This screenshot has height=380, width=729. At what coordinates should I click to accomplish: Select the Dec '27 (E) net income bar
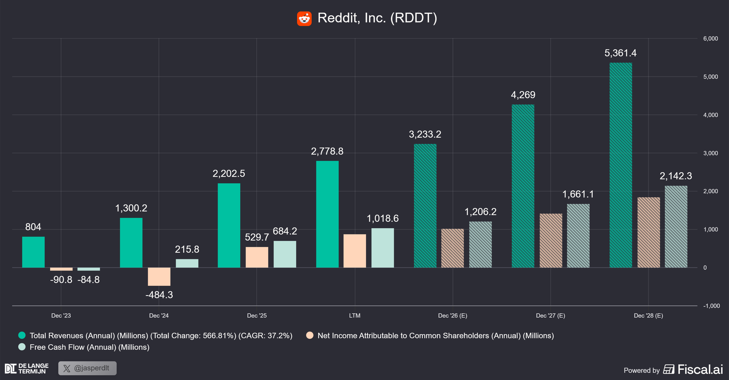tap(551, 241)
